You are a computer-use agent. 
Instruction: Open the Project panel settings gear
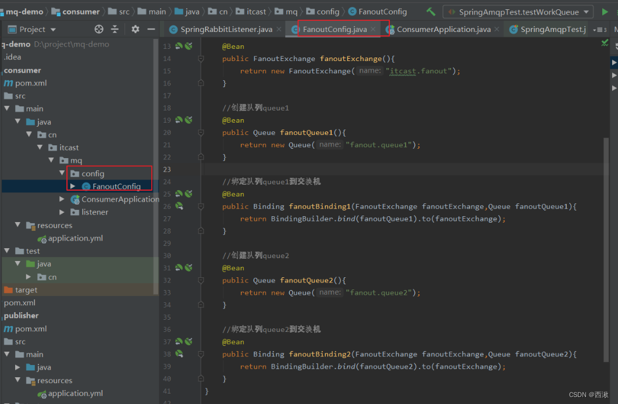pyautogui.click(x=135, y=29)
